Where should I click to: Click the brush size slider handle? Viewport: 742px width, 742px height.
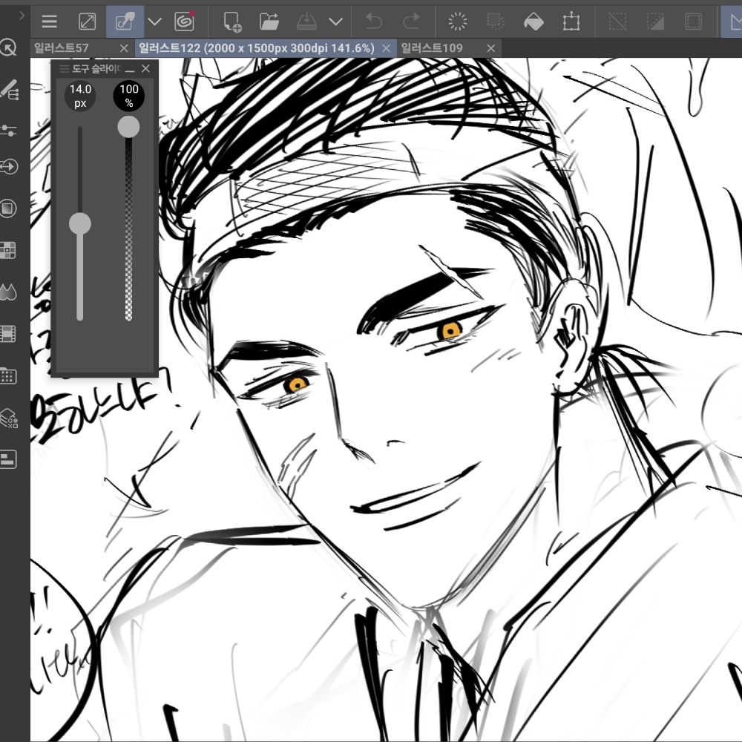click(80, 223)
